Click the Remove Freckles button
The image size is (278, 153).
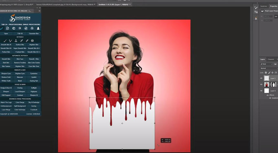[x=20, y=62]
